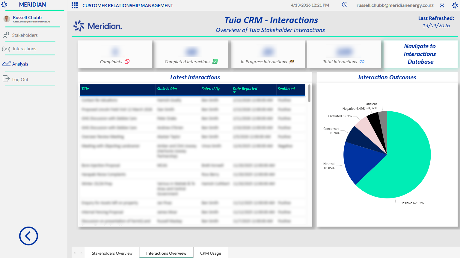Open the Analysis chart icon in the sidebar
This screenshot has width=460, height=258.
(6, 64)
